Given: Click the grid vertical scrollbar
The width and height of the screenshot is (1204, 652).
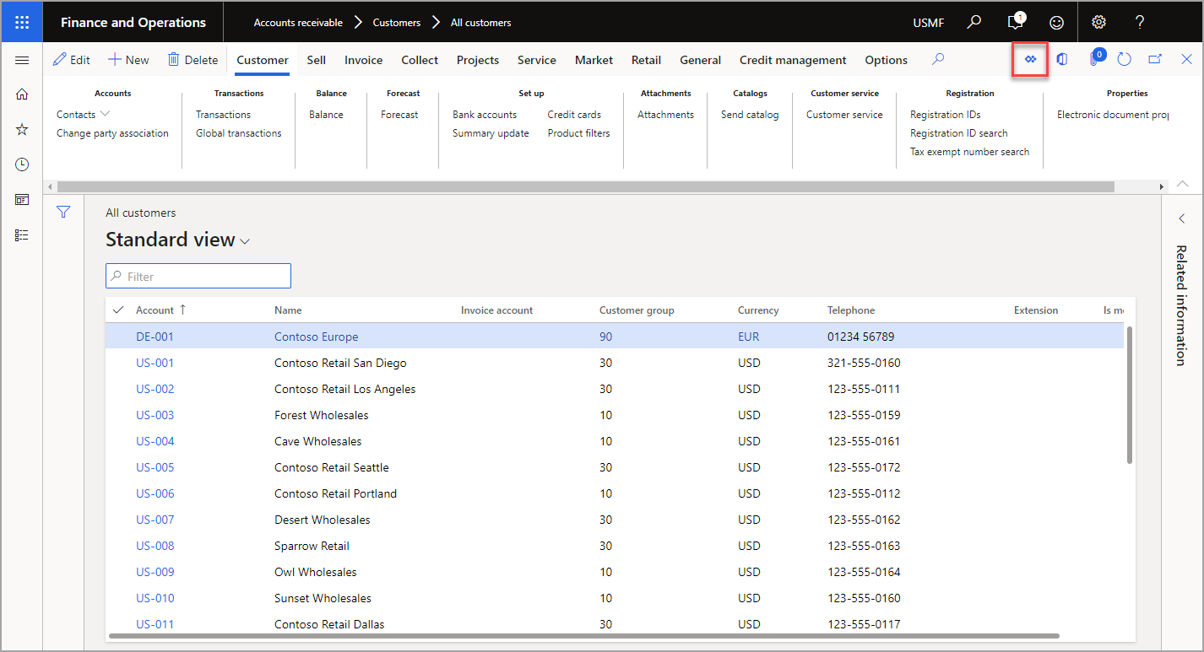Looking at the screenshot, I should 1130,395.
